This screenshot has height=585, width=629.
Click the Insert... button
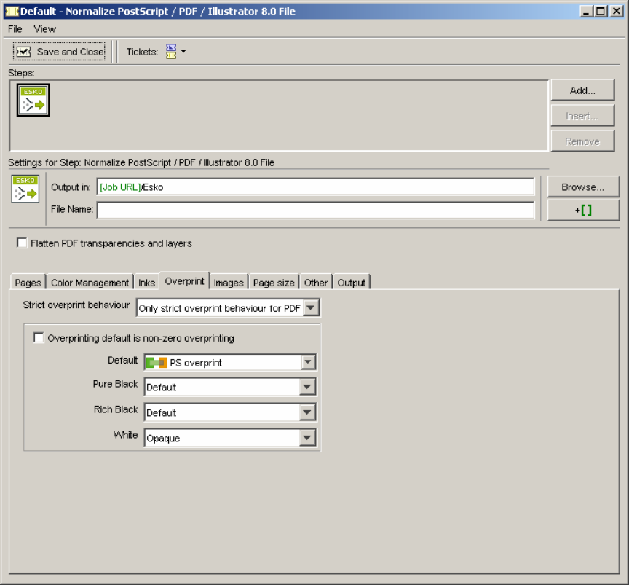[582, 116]
